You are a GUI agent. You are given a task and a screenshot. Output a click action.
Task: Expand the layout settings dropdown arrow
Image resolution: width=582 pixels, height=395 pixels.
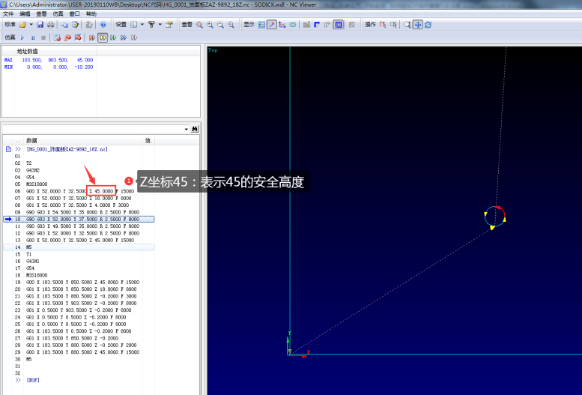(x=142, y=25)
